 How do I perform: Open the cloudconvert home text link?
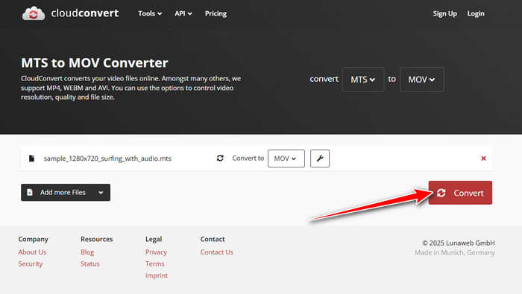click(84, 13)
